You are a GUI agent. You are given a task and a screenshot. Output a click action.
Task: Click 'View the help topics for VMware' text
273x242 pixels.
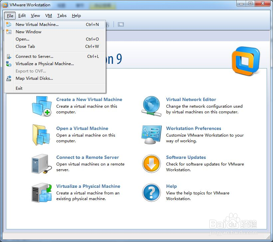click(x=198, y=193)
